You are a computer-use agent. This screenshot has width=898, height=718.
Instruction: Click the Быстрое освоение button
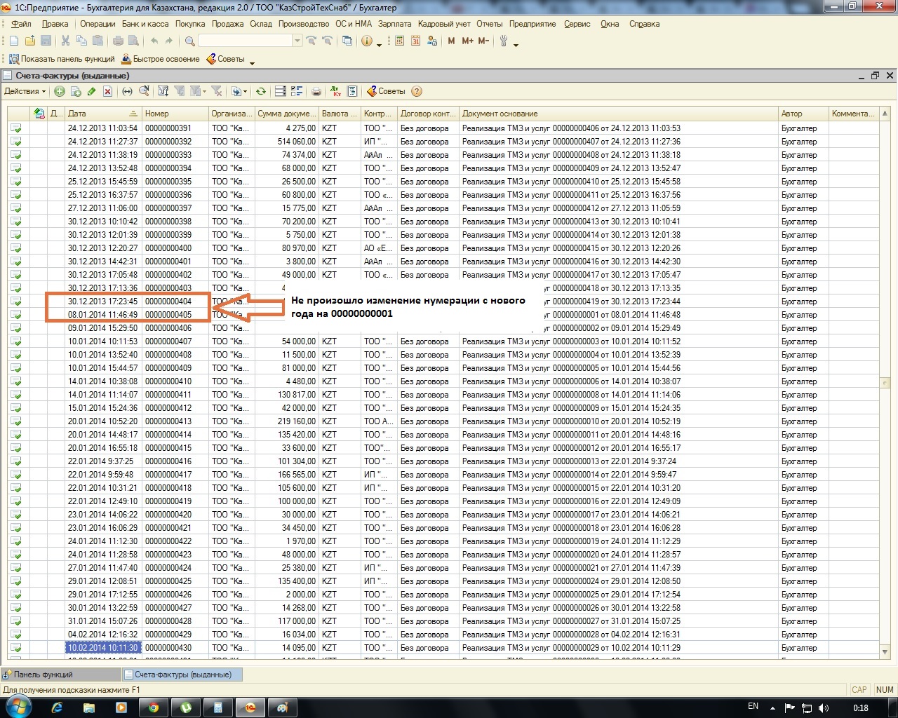pos(161,59)
